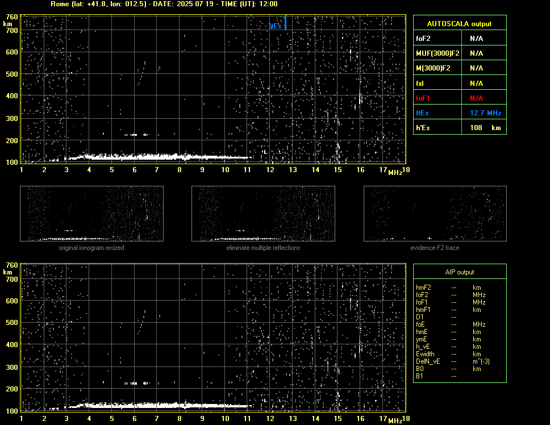Click the thick Es trace on lower ionogram
Viewport: 550px width, 425px height.
pos(158,406)
